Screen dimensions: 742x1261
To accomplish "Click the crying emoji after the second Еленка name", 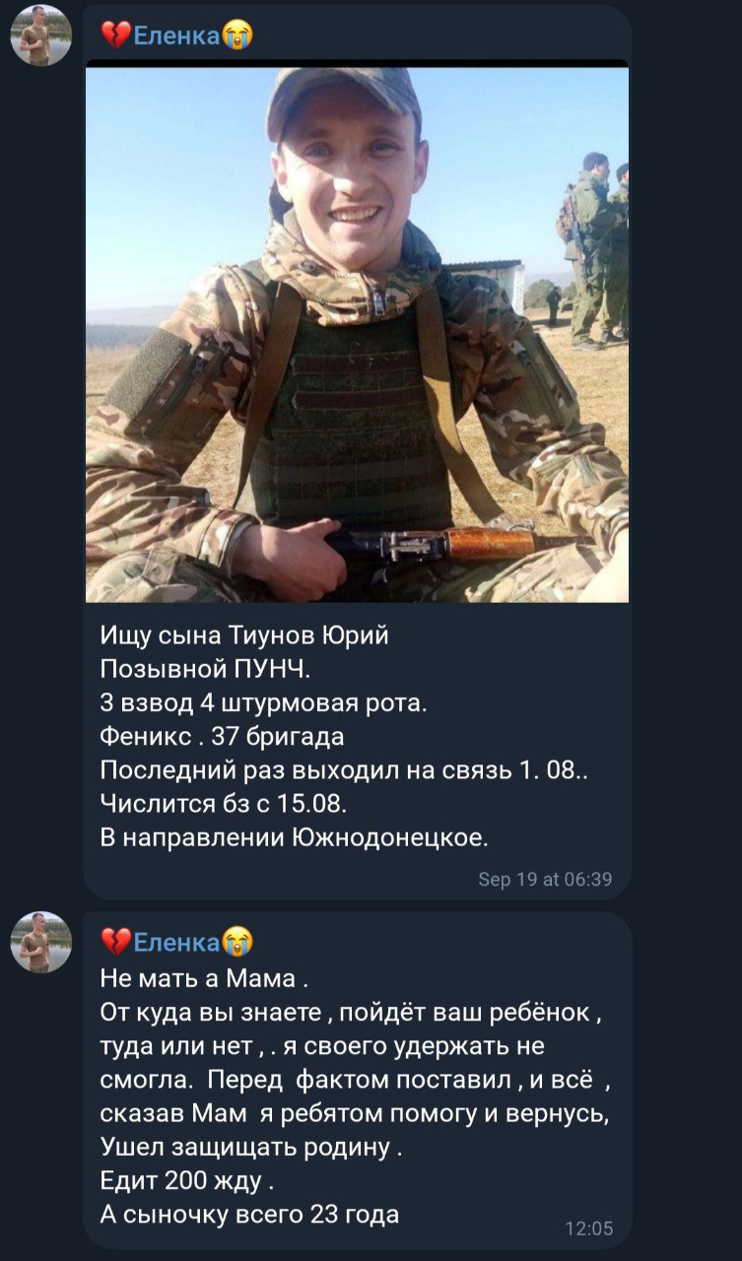I will [x=237, y=942].
